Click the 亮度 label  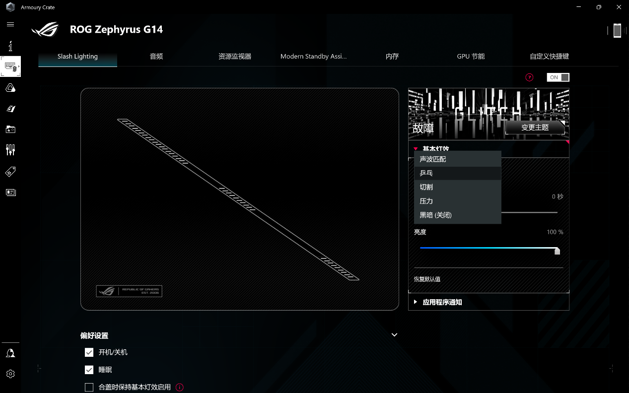click(x=420, y=232)
